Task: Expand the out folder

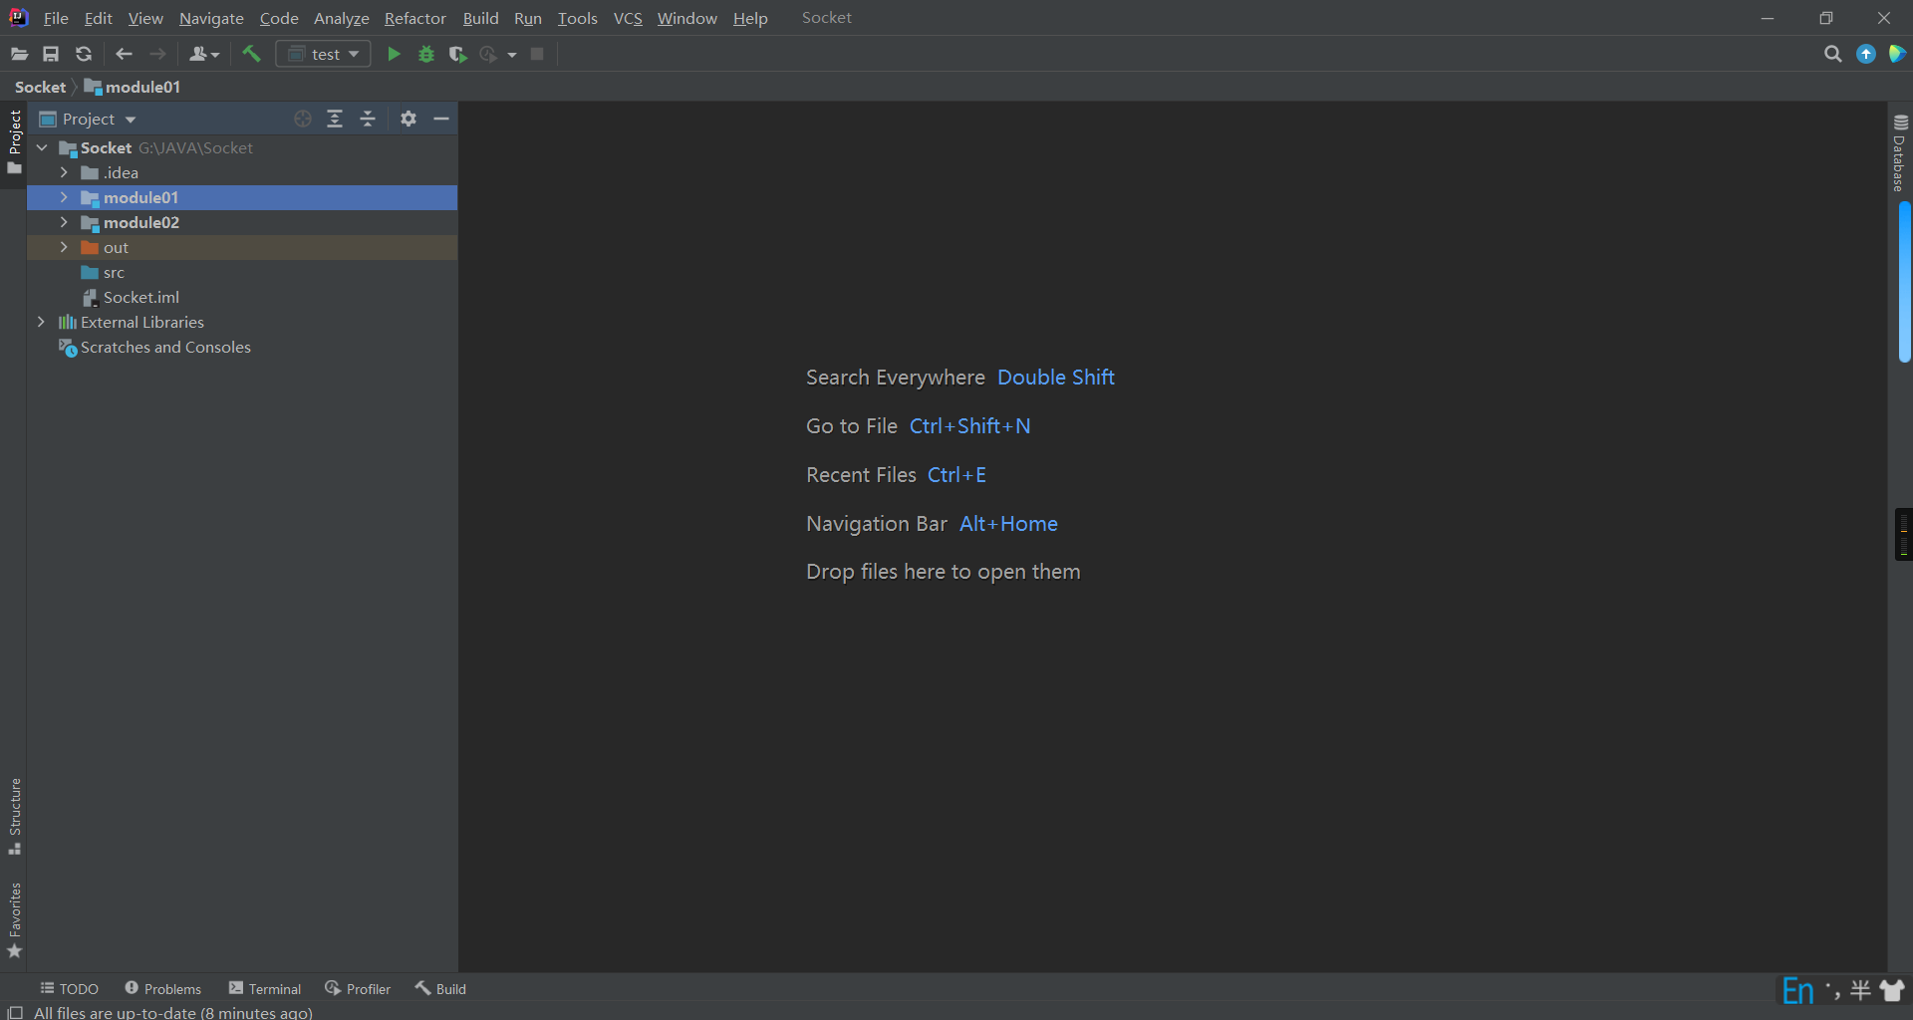Action: pyautogui.click(x=64, y=247)
